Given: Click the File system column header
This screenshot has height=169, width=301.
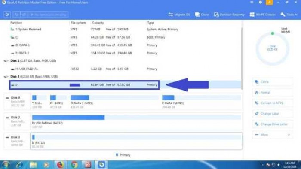Looking at the screenshot, I should pyautogui.click(x=78, y=23).
